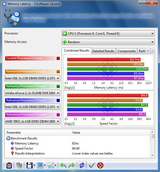Open the AMD 790X reference dropdown
The height and width of the screenshot is (172, 160).
pyautogui.click(x=32, y=121)
